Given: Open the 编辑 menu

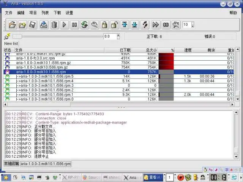Looking at the screenshot, I should [x=21, y=13].
